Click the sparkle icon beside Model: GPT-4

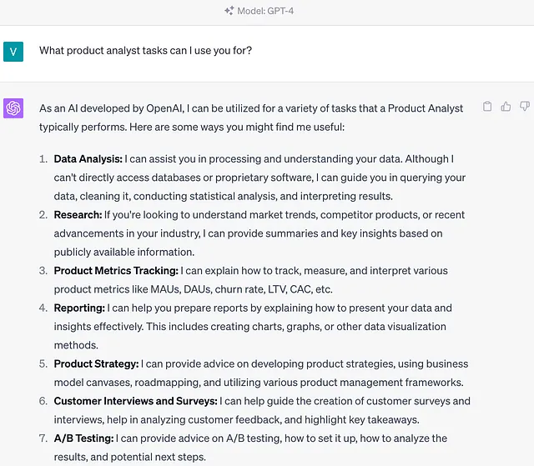click(x=229, y=11)
